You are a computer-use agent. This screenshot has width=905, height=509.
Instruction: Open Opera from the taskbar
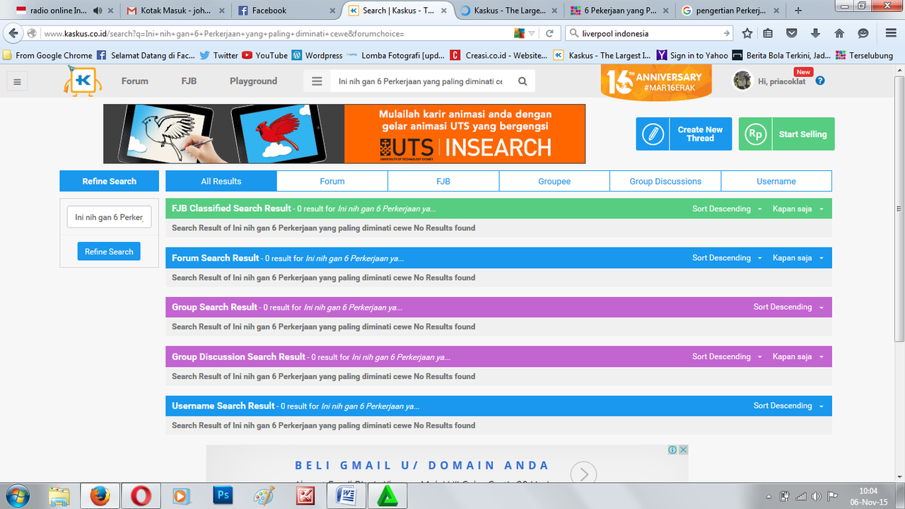click(x=141, y=496)
